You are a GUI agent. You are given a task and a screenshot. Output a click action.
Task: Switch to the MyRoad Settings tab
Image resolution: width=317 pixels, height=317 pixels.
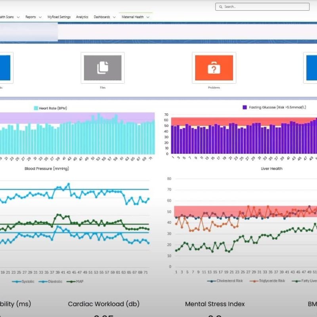[59, 17]
